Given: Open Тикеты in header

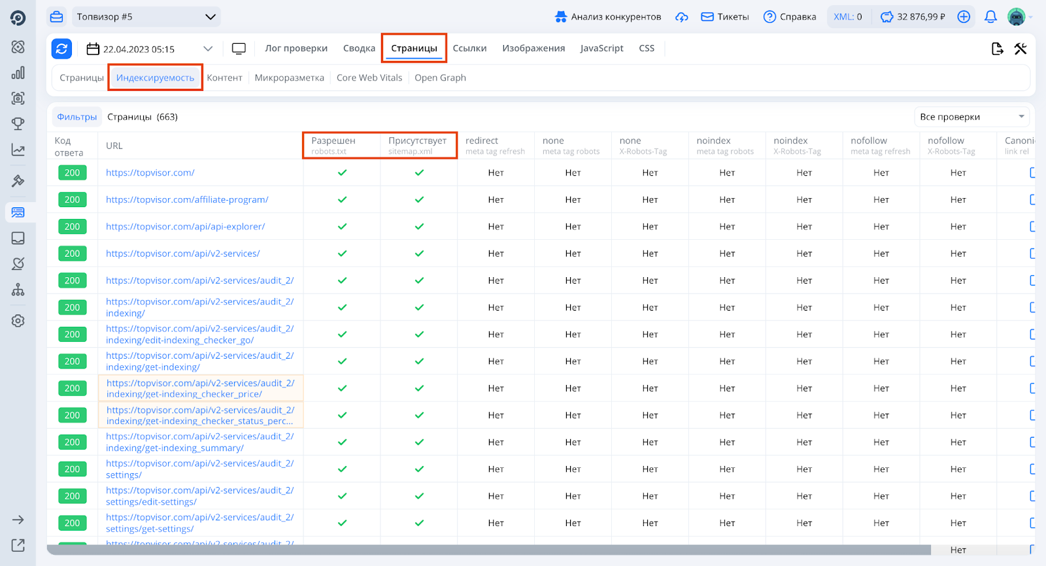Looking at the screenshot, I should (725, 17).
